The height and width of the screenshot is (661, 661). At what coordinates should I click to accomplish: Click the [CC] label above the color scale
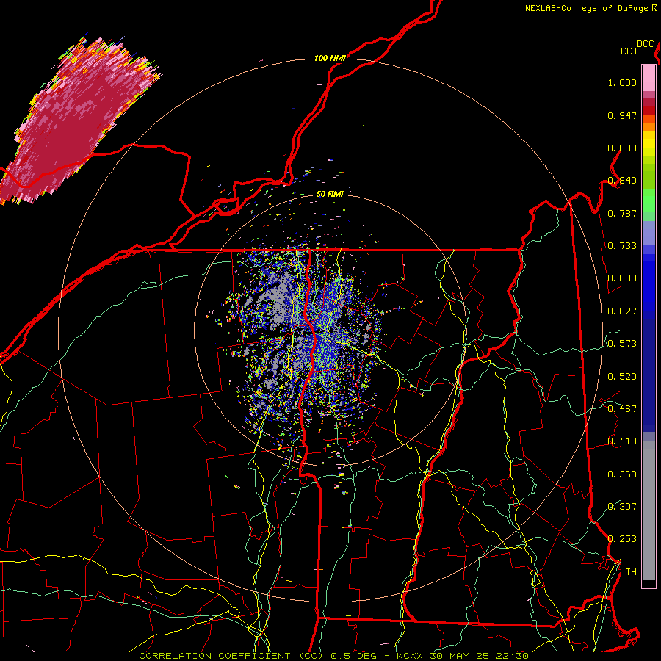click(x=626, y=51)
